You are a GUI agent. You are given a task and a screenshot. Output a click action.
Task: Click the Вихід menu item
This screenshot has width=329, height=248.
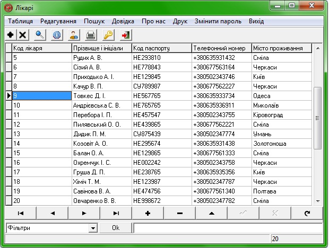click(256, 21)
